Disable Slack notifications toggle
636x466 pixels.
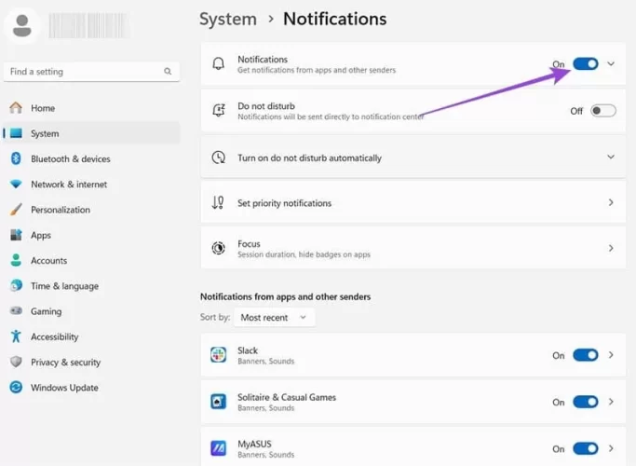tap(585, 355)
